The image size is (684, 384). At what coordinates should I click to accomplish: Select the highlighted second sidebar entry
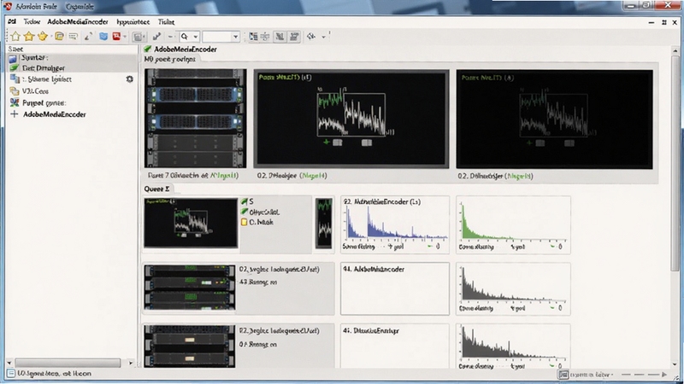(72, 68)
